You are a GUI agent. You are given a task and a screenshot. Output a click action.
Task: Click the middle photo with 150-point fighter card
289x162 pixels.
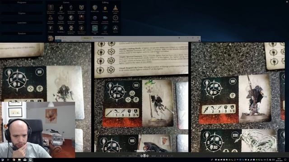coord(141,97)
